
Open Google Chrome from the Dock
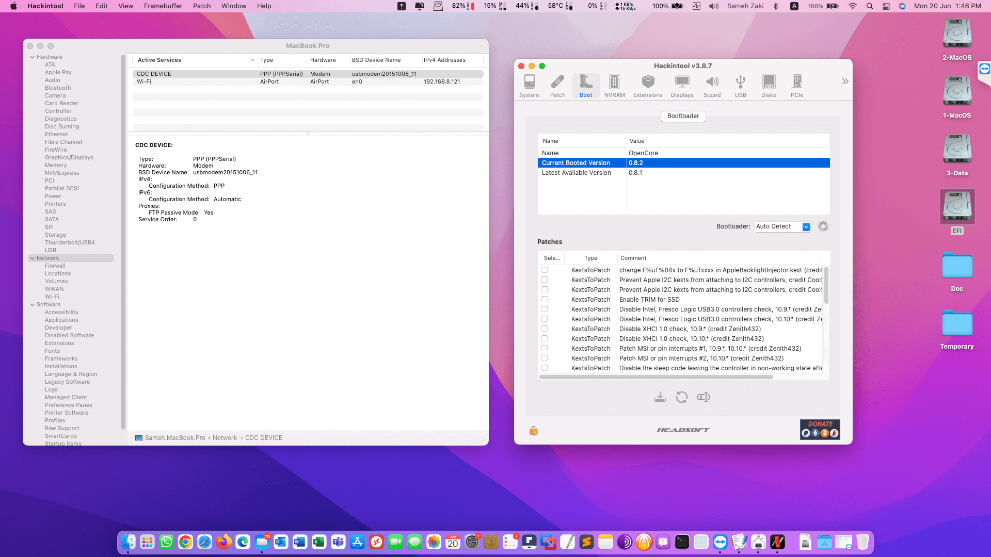pos(186,542)
